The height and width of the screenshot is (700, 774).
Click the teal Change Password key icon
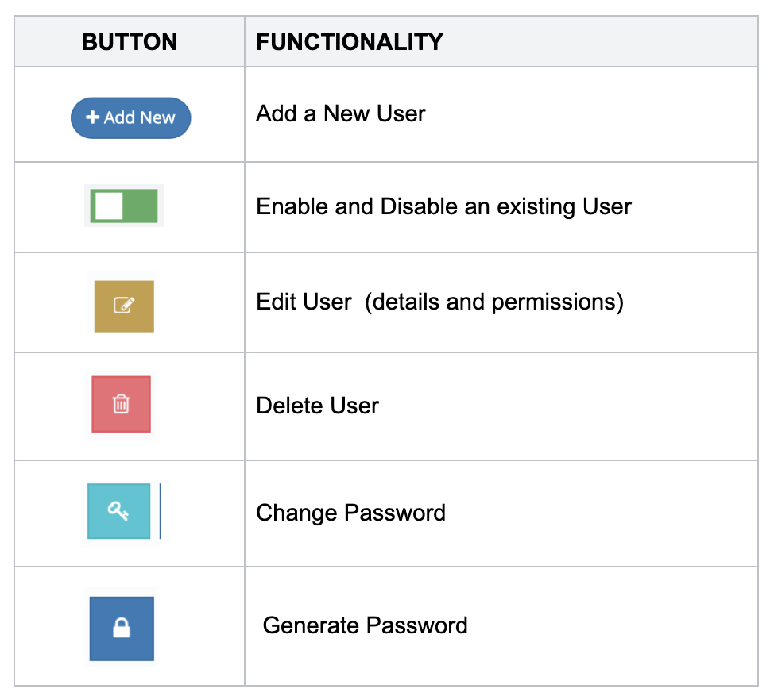[x=118, y=512]
